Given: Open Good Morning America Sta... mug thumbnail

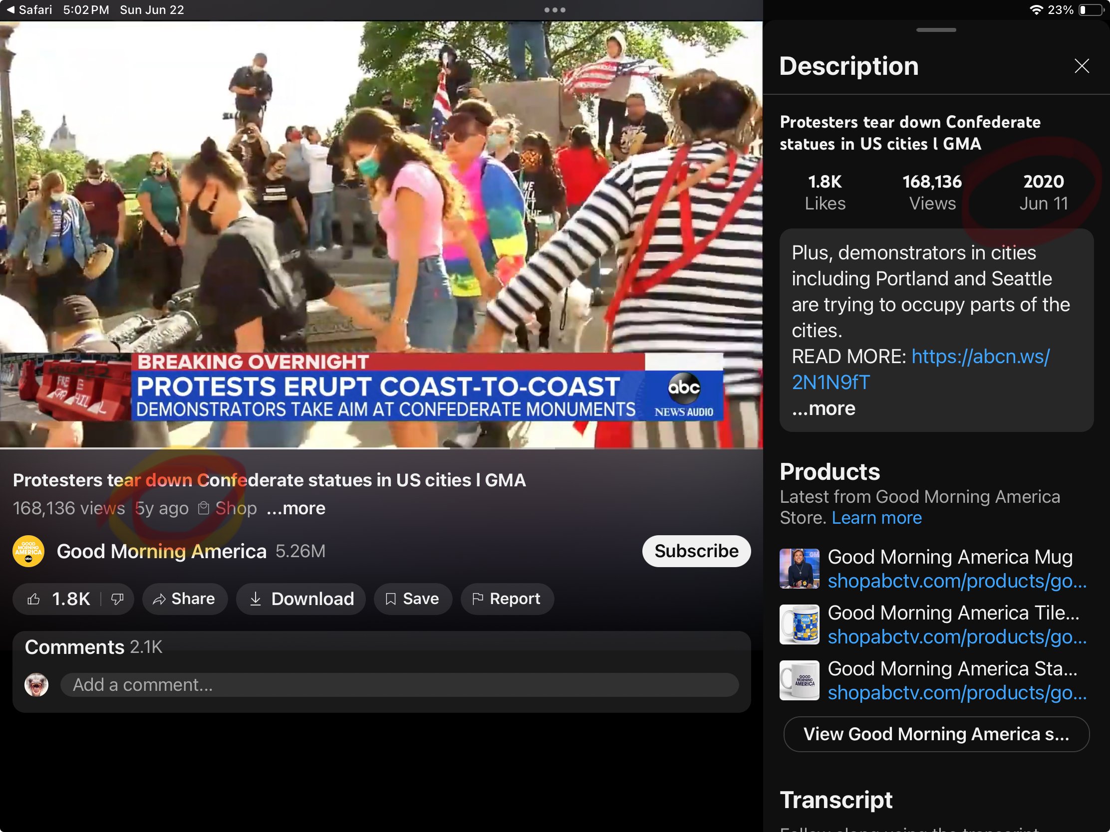Looking at the screenshot, I should coord(800,680).
